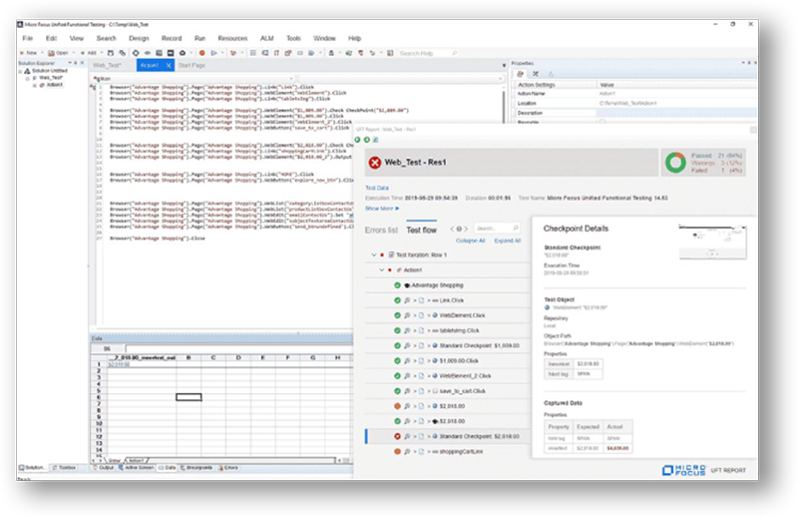Open the Toolbox tab at bottom left
798x517 pixels.
[65, 467]
